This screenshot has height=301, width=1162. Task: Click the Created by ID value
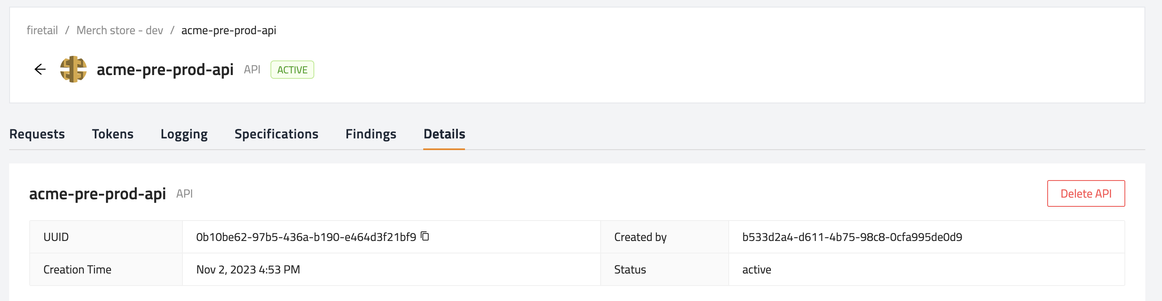tap(852, 237)
